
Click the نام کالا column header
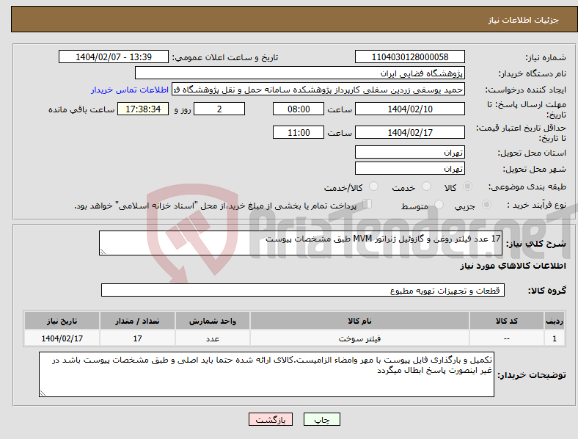[x=359, y=321]
